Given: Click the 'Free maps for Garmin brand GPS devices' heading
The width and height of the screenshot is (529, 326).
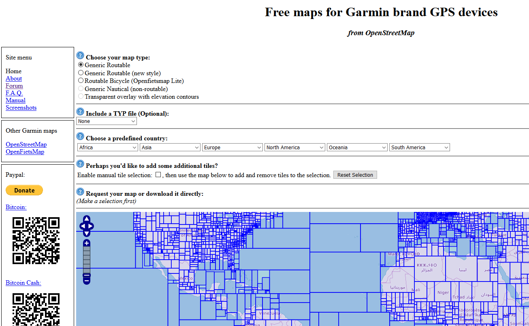Looking at the screenshot, I should pos(381,12).
